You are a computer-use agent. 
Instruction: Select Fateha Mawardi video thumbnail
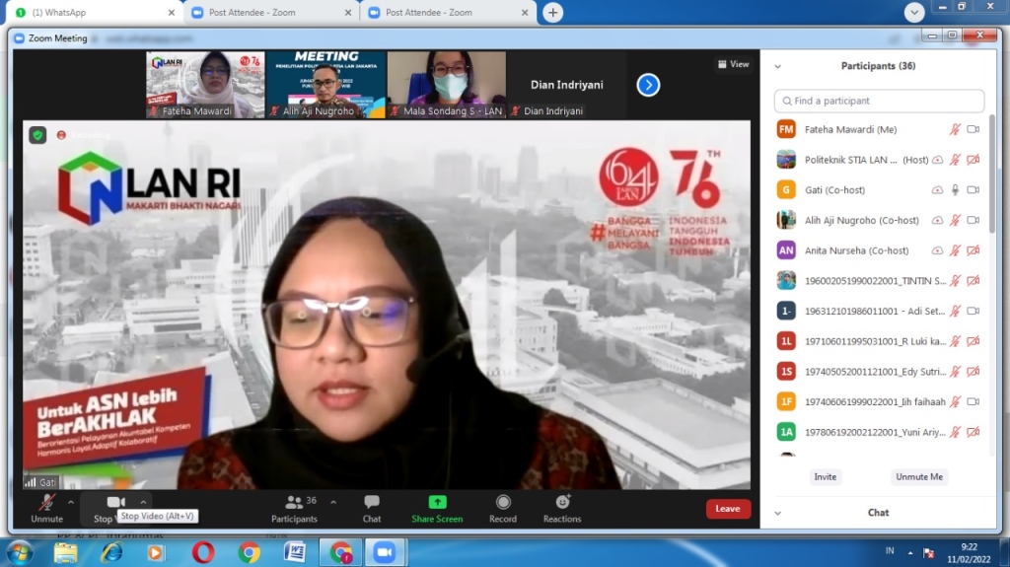(205, 85)
